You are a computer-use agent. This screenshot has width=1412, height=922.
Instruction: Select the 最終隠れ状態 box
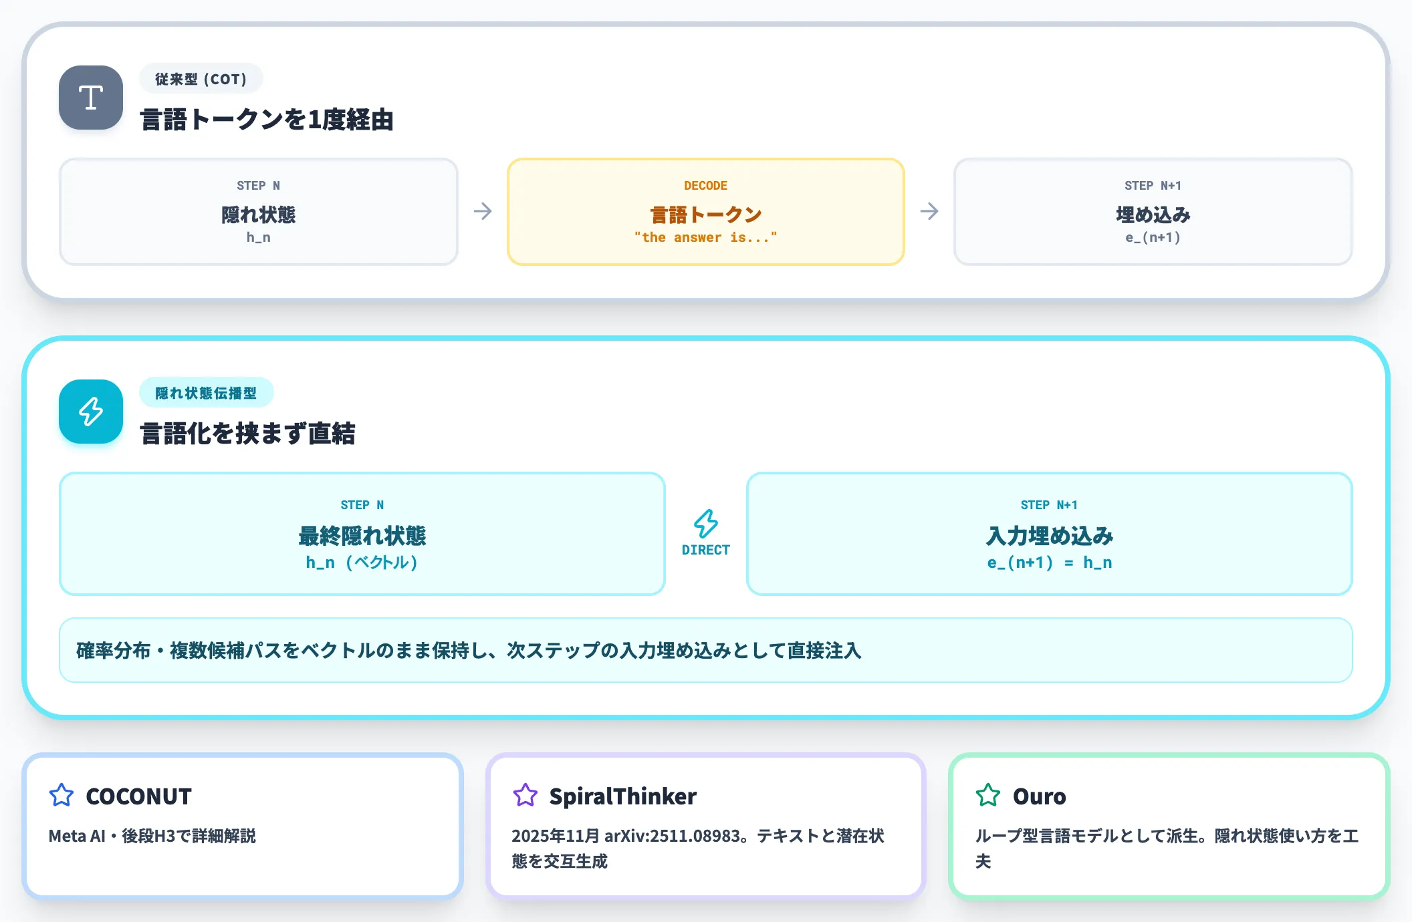click(x=362, y=534)
